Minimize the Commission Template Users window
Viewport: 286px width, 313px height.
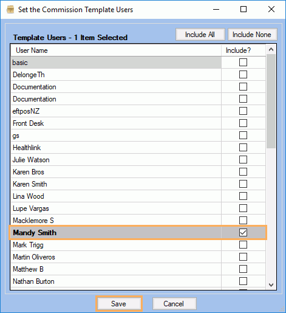click(216, 9)
